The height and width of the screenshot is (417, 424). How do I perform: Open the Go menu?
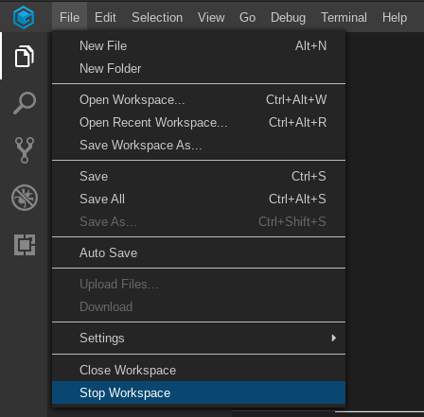pyautogui.click(x=247, y=17)
